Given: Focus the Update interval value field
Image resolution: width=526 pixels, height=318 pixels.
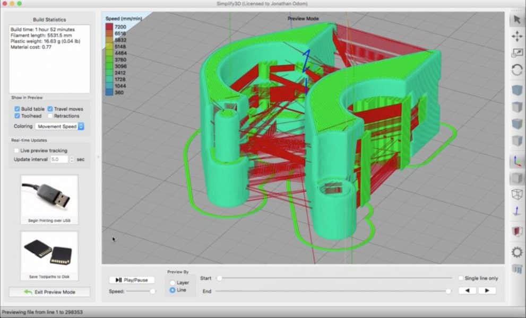Looking at the screenshot, I should click(x=59, y=159).
